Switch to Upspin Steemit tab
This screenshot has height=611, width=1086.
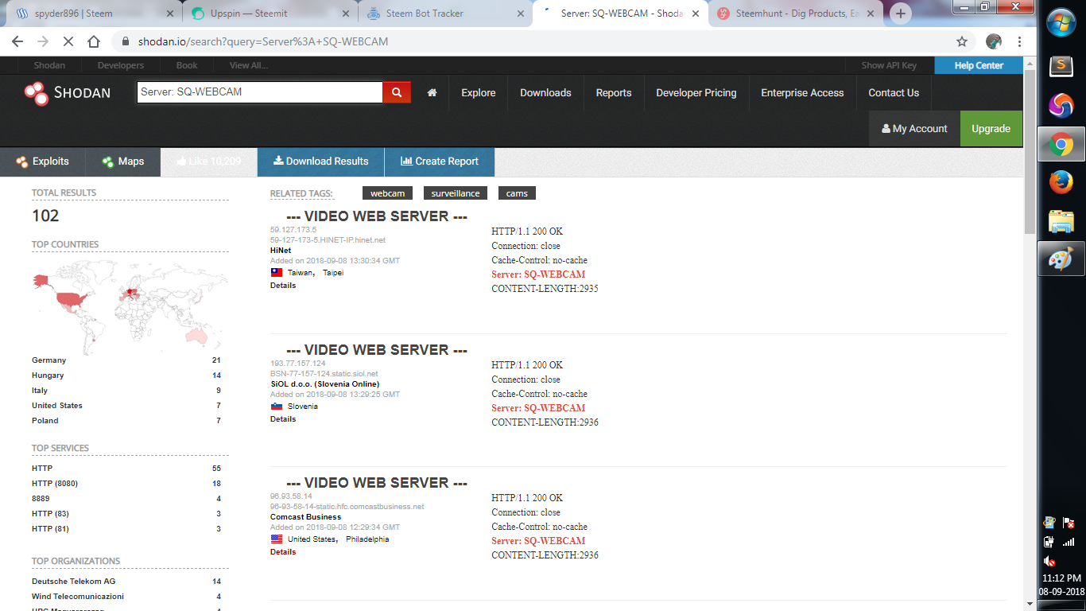[x=270, y=14]
